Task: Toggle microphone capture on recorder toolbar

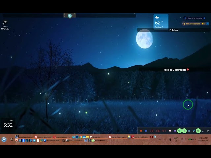Action: pos(184,131)
